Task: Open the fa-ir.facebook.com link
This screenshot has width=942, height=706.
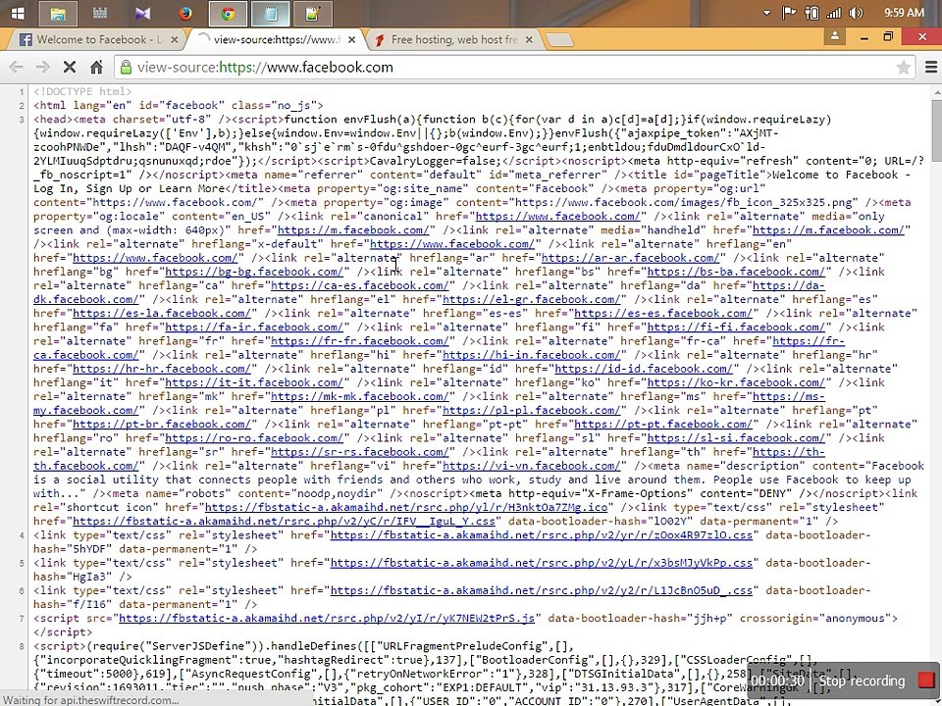Action: tap(253, 327)
